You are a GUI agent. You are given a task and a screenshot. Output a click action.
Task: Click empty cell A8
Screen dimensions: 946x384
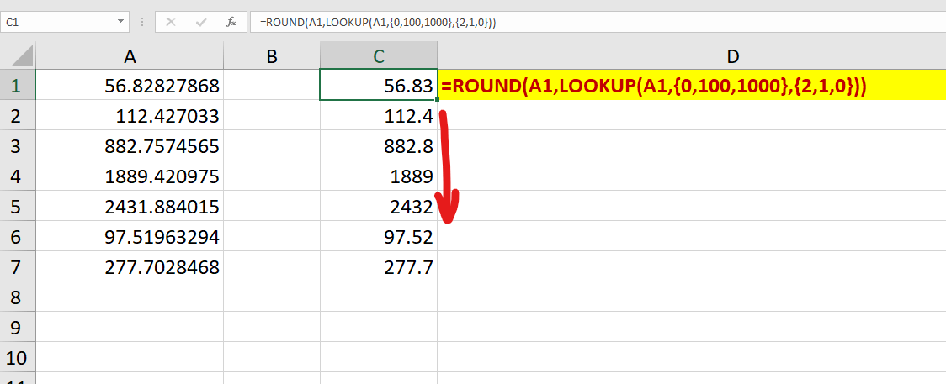tap(130, 296)
